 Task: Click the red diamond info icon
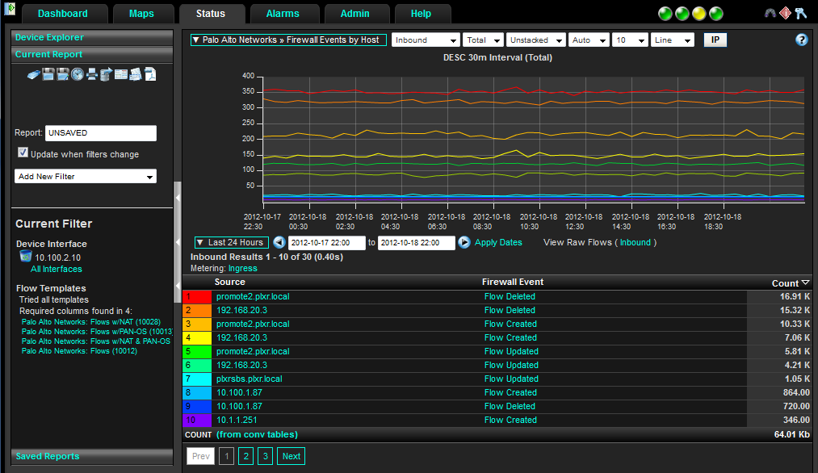pos(784,14)
